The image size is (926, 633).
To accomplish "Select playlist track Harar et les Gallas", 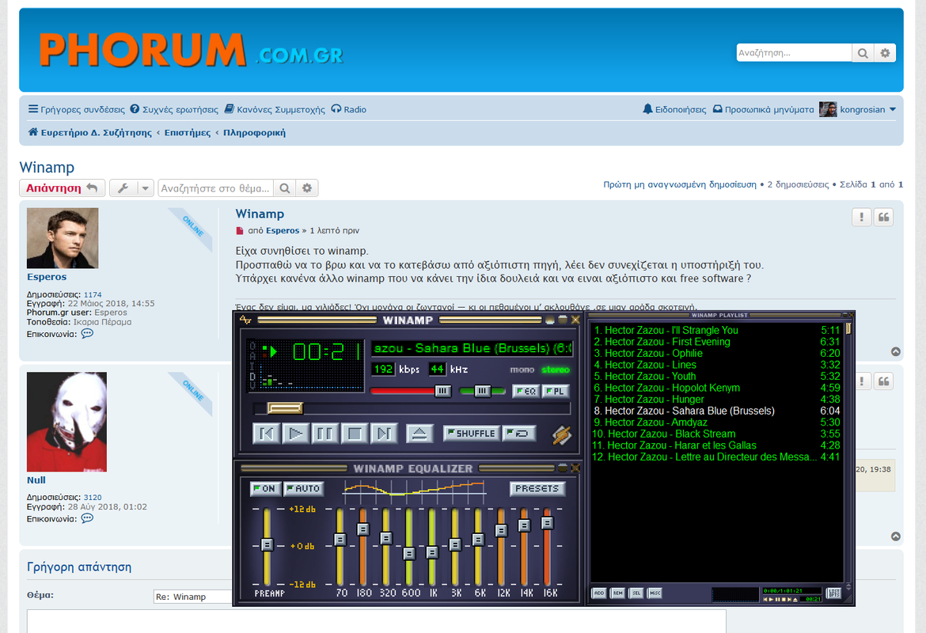I will click(x=716, y=445).
